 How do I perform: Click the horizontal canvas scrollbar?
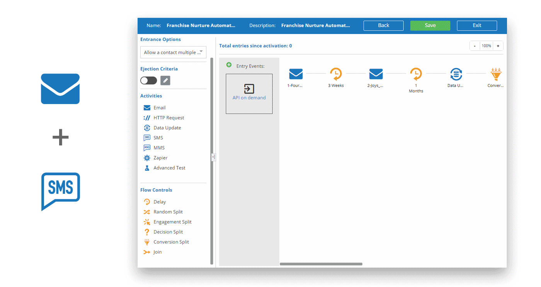321,264
